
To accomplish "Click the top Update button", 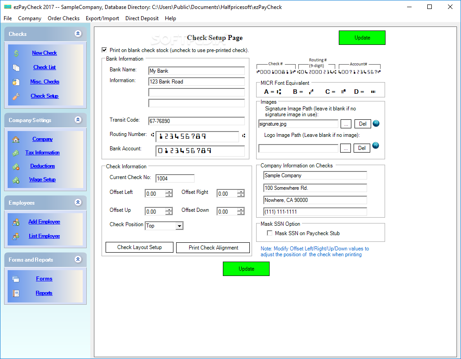I will point(362,38).
